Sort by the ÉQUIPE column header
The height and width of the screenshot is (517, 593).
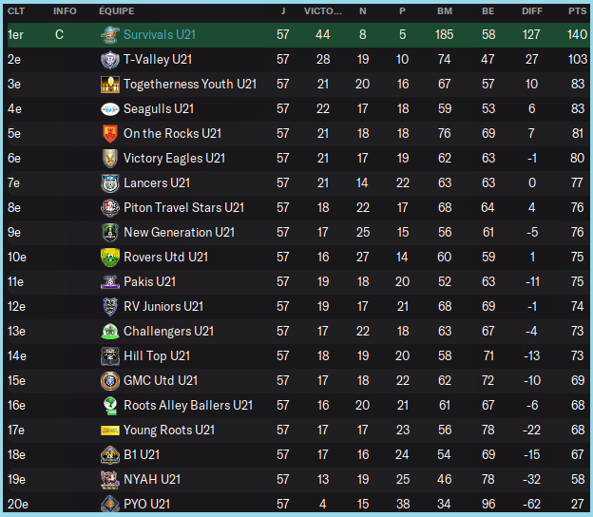pyautogui.click(x=117, y=11)
